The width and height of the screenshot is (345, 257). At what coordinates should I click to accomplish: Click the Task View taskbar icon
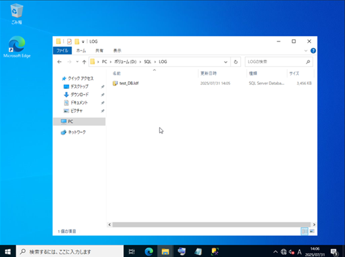click(132, 251)
